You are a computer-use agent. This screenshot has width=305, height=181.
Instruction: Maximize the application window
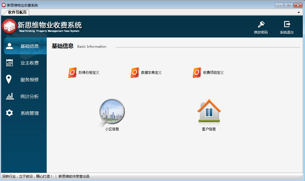pos(288,5)
